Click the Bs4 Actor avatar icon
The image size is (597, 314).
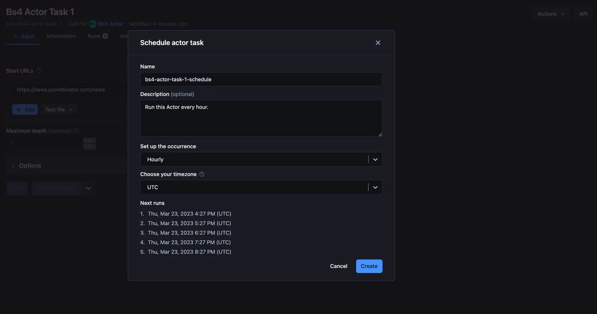(x=93, y=24)
